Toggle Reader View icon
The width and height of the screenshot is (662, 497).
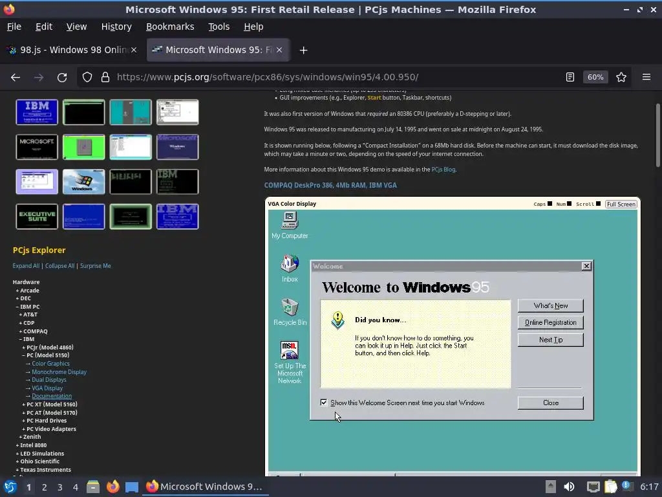click(x=570, y=78)
